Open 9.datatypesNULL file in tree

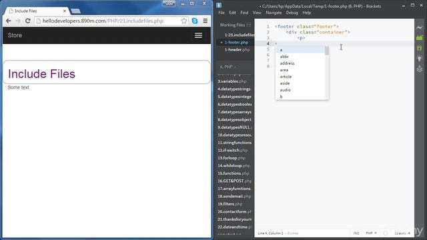[x=234, y=127]
